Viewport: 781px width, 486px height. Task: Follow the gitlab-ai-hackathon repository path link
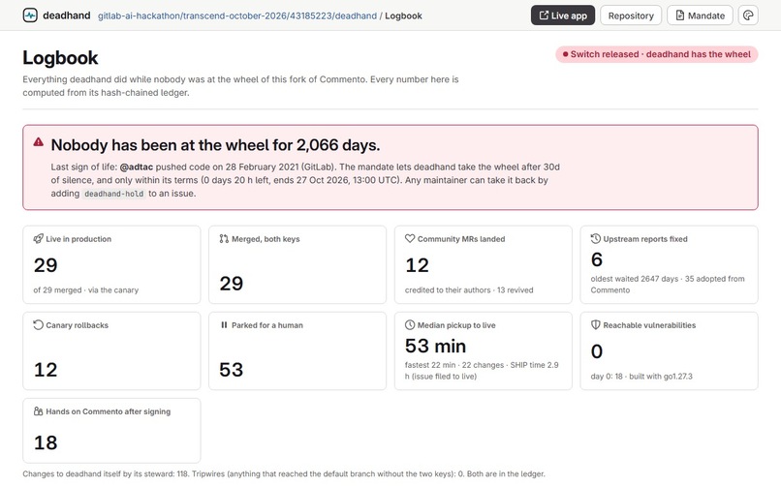(237, 15)
